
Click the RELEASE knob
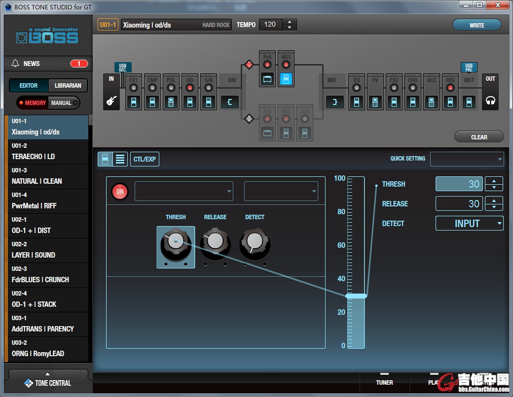(x=215, y=243)
